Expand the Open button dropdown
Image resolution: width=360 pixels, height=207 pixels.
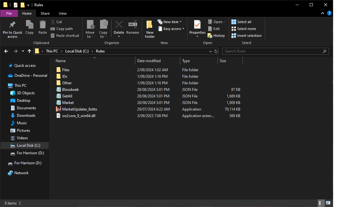(x=225, y=22)
